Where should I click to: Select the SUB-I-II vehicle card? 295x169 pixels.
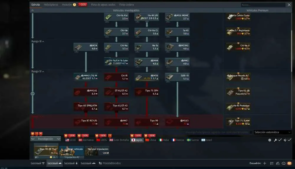(177, 77)
